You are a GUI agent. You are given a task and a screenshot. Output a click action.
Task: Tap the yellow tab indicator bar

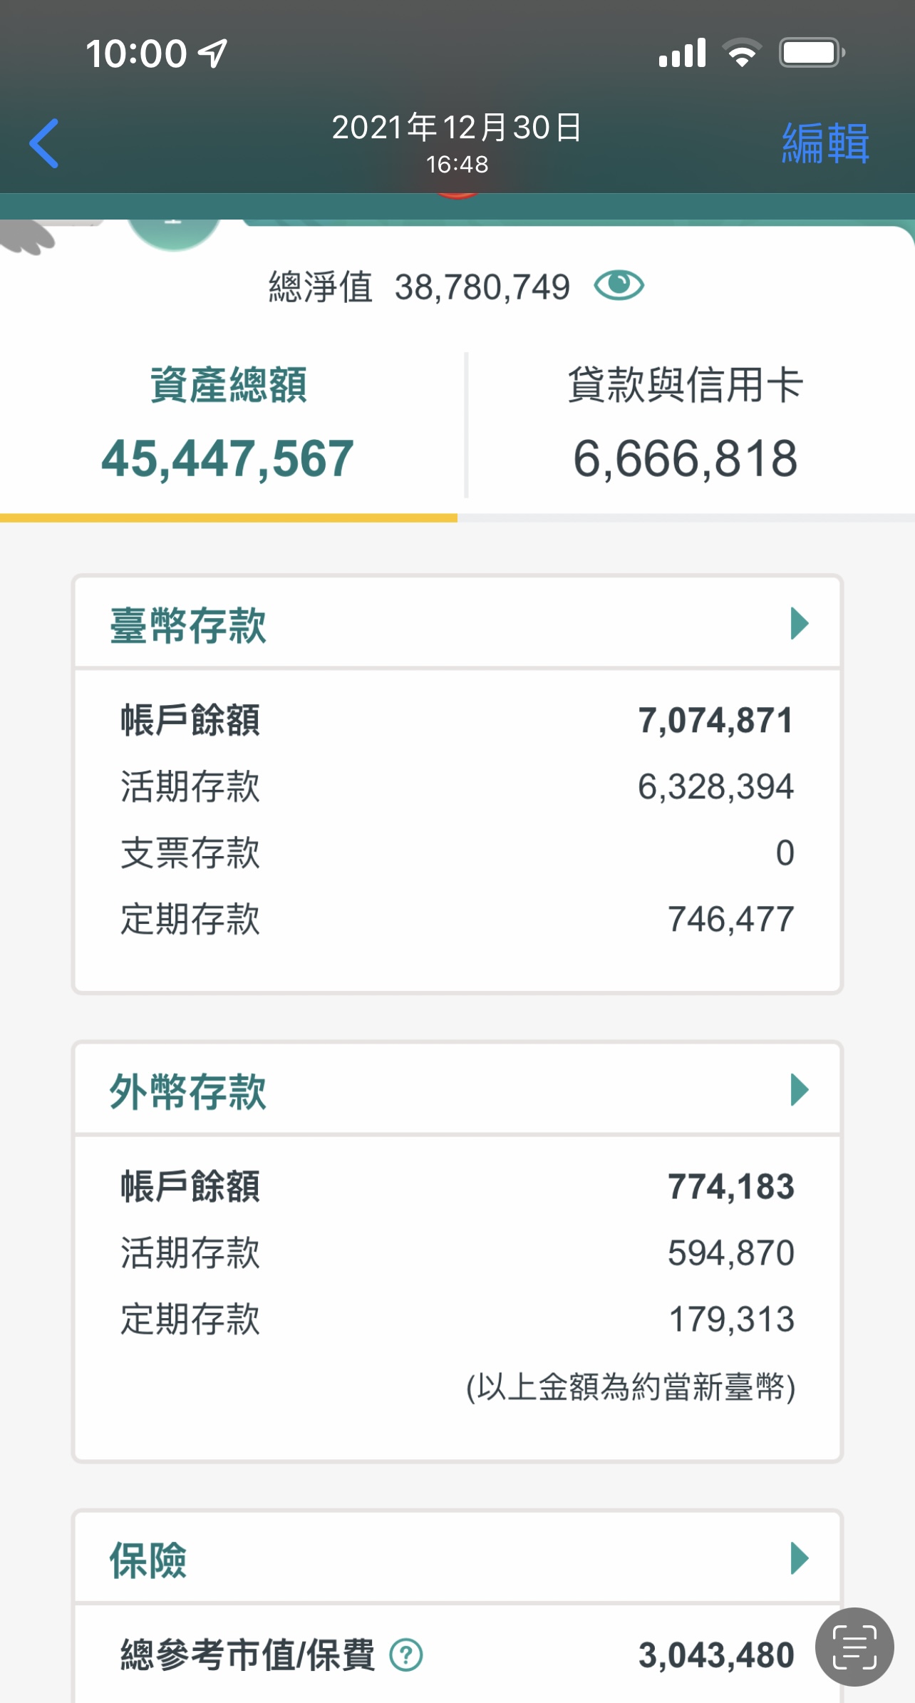229,518
